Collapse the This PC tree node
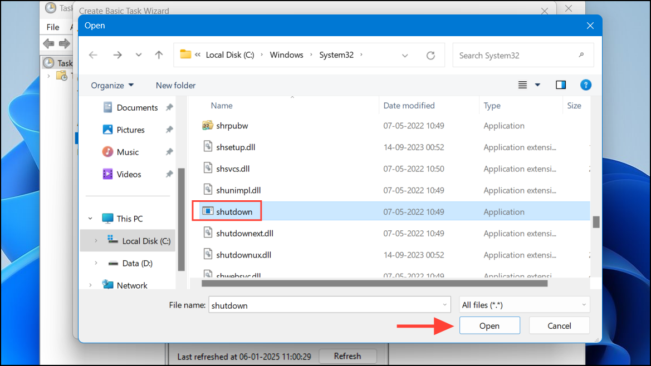The height and width of the screenshot is (366, 651). (90, 219)
